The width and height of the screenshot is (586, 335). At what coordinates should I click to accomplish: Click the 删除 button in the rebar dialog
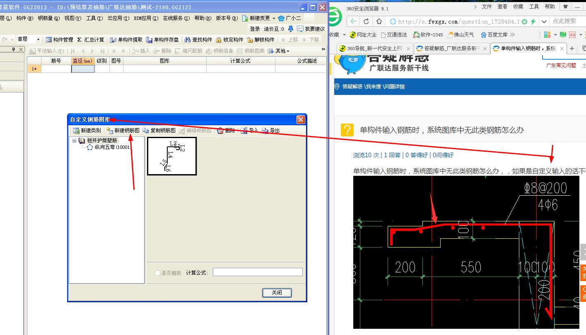click(226, 130)
